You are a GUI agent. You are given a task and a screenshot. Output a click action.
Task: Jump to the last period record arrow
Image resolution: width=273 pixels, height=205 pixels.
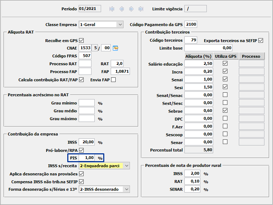click(x=141, y=9)
